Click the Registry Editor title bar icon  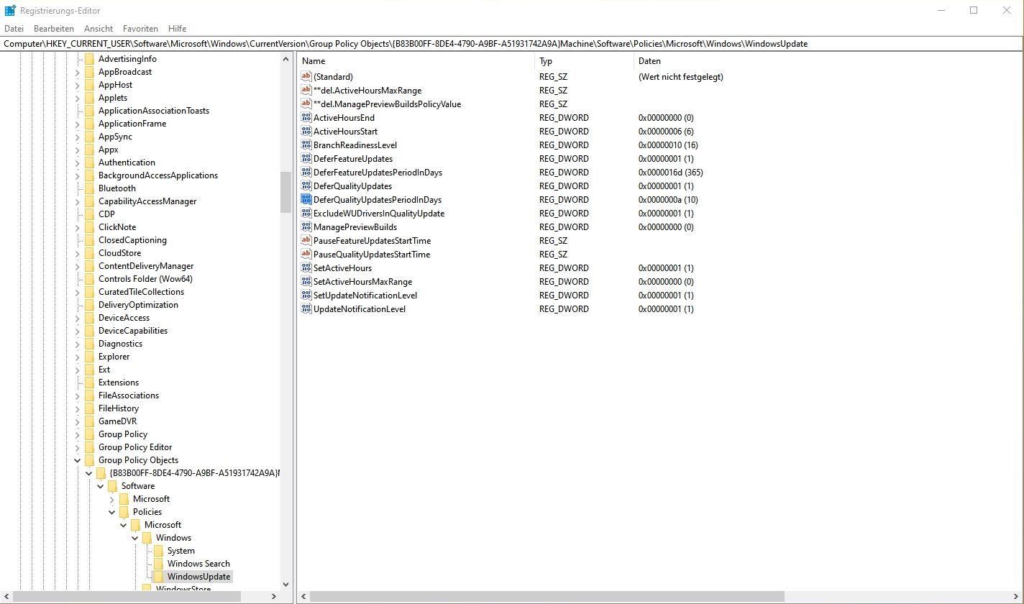pyautogui.click(x=10, y=10)
